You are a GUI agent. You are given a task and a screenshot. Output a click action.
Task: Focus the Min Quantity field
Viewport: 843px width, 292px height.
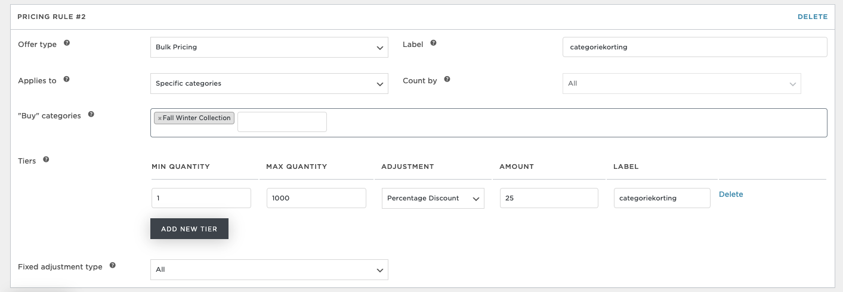(x=201, y=199)
